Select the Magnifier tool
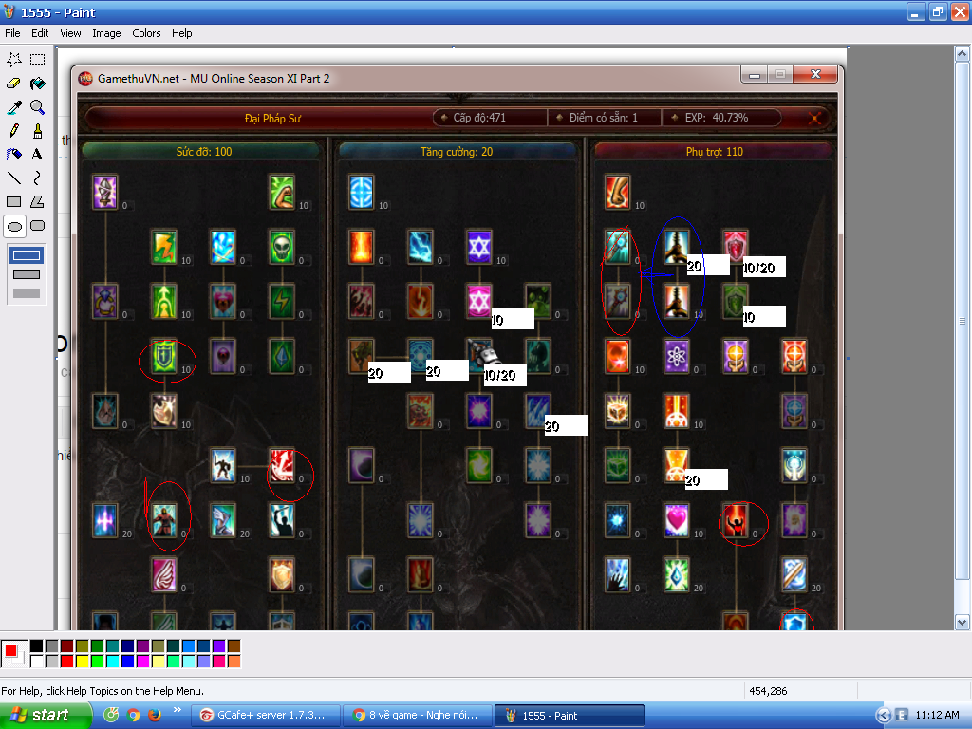This screenshot has height=729, width=972. coord(38,107)
